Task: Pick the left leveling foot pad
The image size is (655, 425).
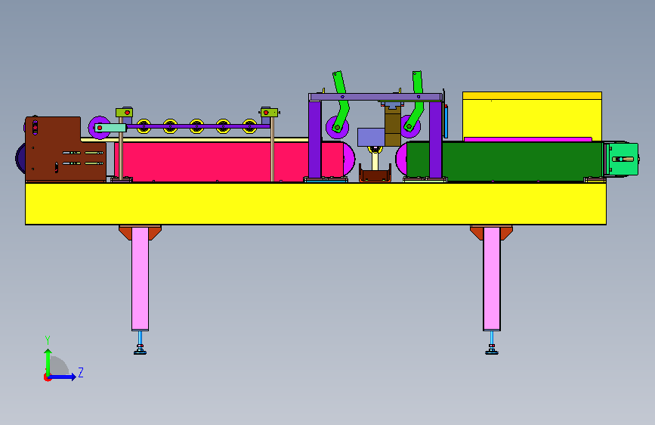Action: pos(140,352)
